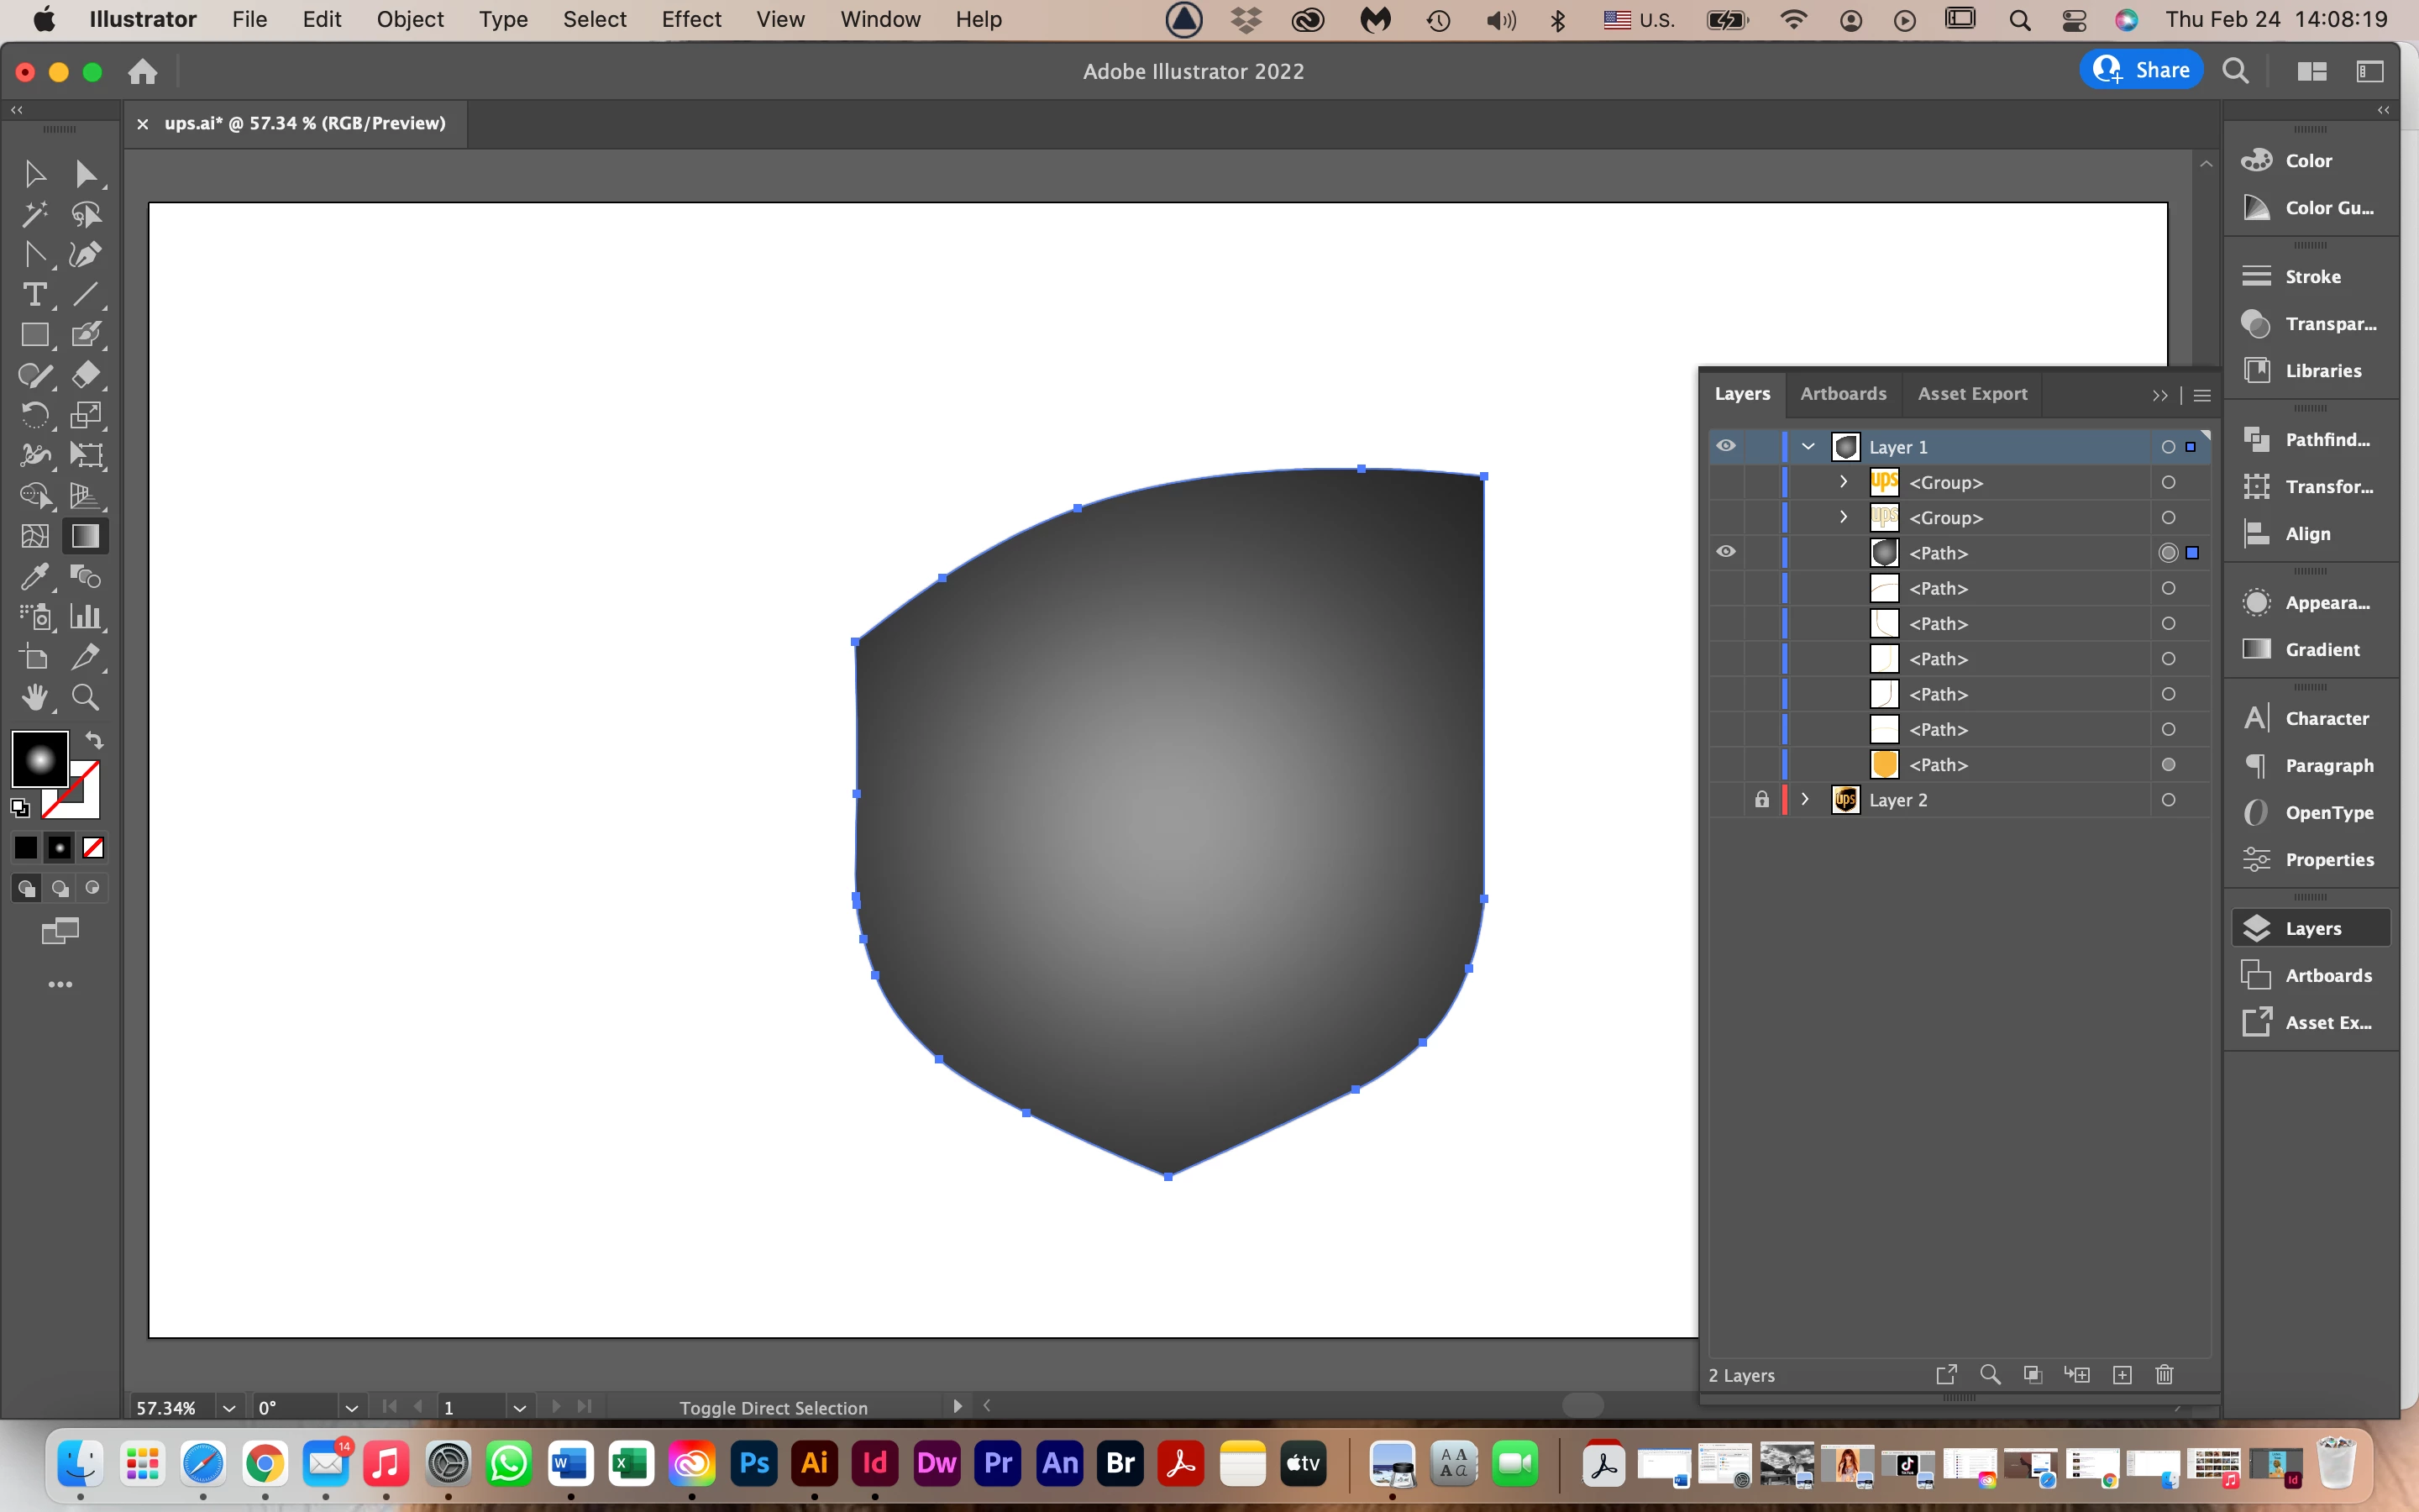Click the Share button

pyautogui.click(x=2141, y=70)
